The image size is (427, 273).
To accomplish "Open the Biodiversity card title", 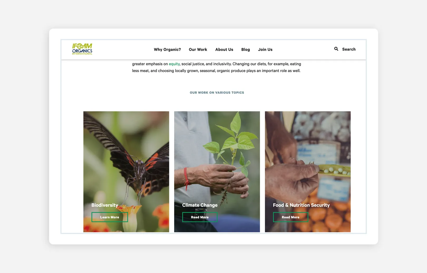I will 105,205.
